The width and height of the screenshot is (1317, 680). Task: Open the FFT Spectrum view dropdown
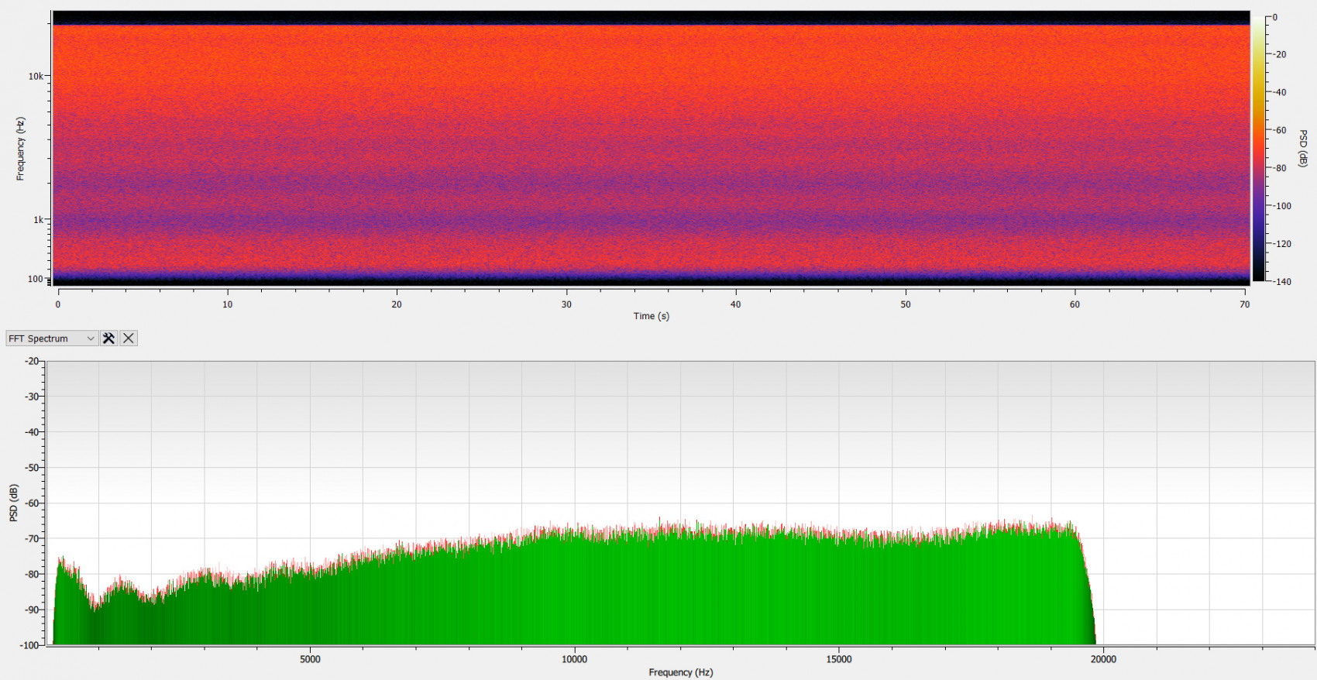coord(51,338)
